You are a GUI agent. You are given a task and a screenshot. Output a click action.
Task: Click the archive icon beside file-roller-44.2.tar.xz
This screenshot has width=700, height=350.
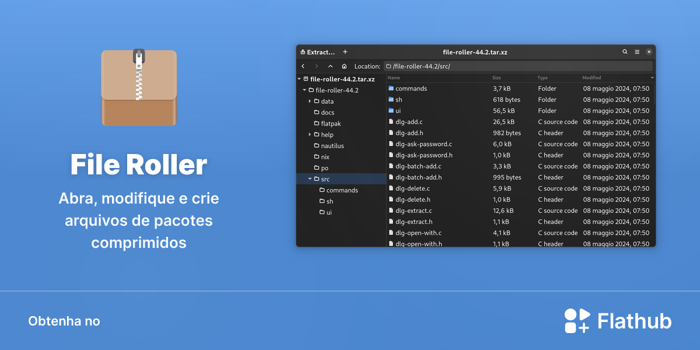tap(306, 79)
